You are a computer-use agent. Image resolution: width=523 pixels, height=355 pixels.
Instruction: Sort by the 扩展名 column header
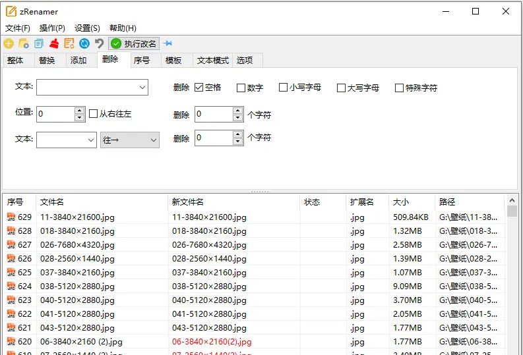tap(367, 202)
